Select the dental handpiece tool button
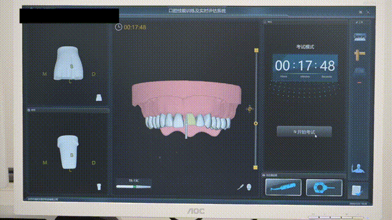This screenshot has height=220, width=392. click(283, 187)
